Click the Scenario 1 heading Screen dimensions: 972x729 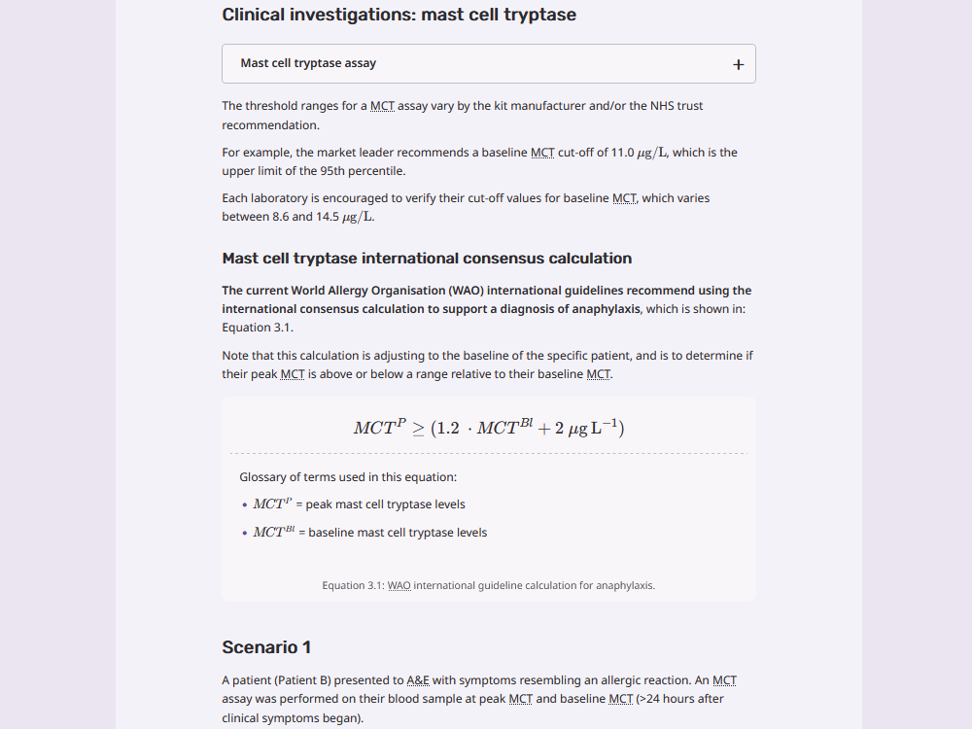(266, 647)
